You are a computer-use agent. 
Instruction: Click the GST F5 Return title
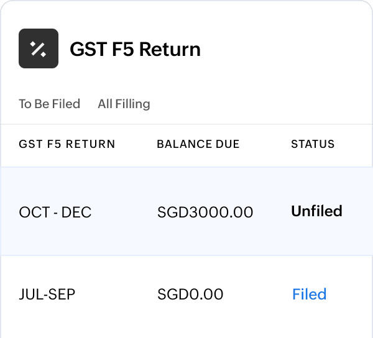tap(135, 49)
